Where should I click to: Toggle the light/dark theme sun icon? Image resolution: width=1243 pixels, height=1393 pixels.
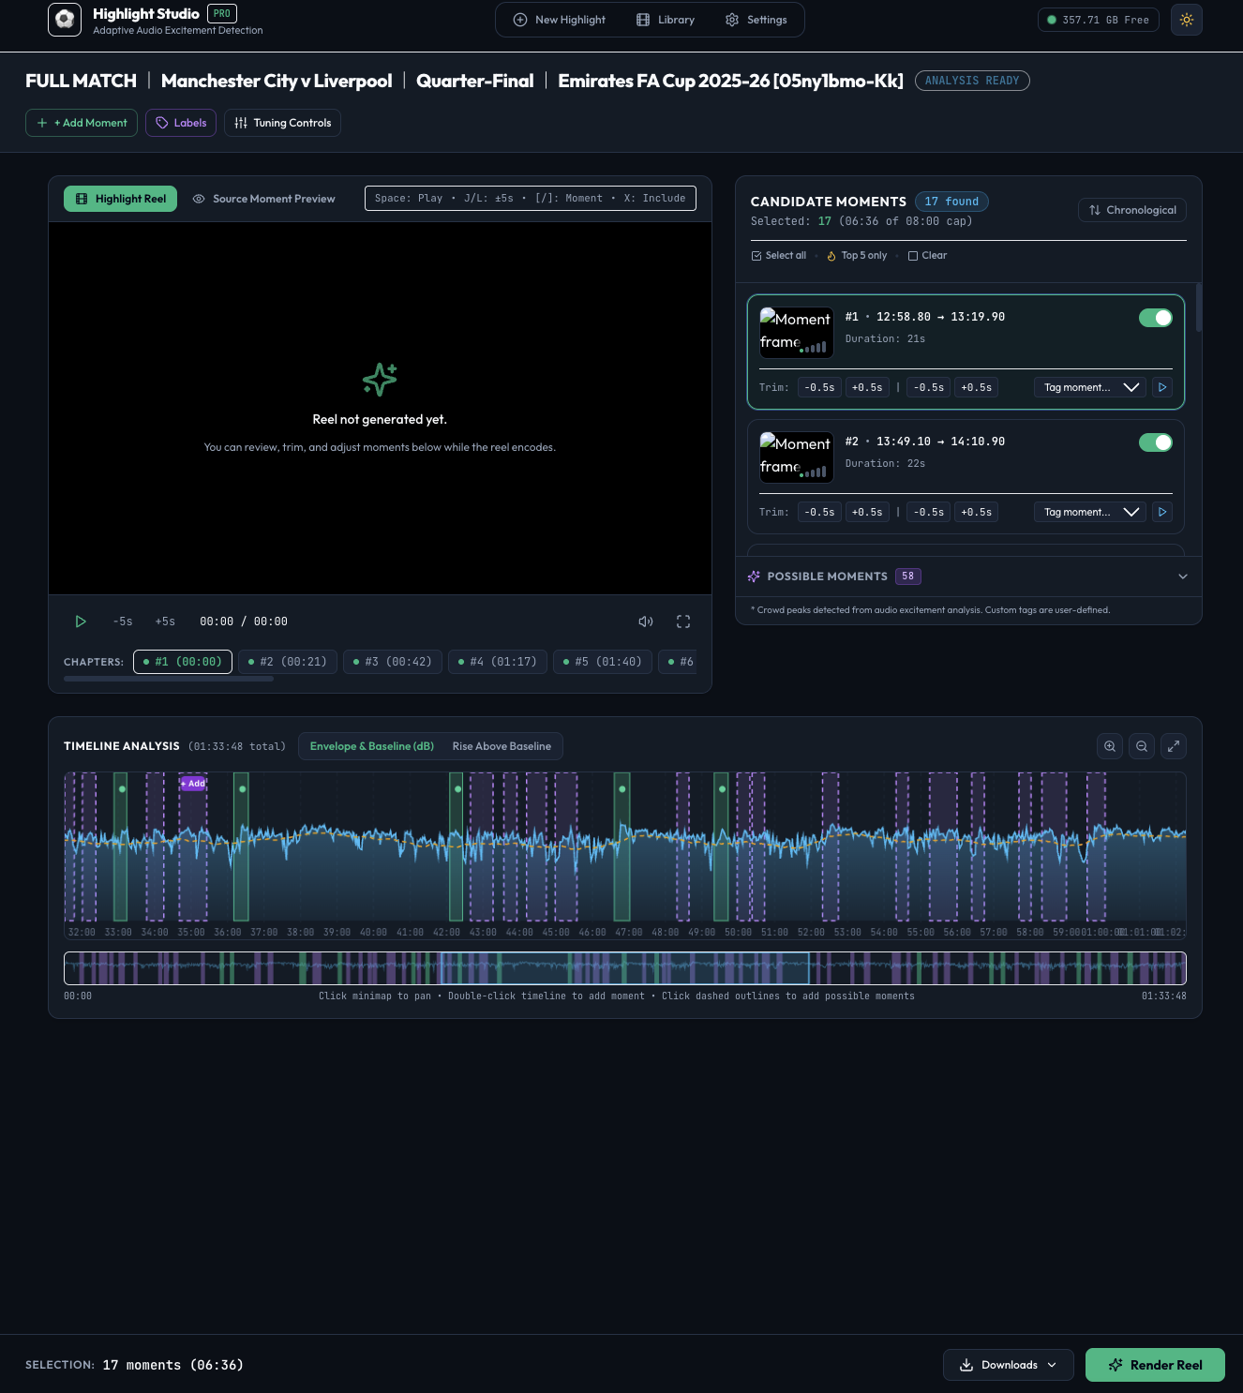(x=1187, y=20)
